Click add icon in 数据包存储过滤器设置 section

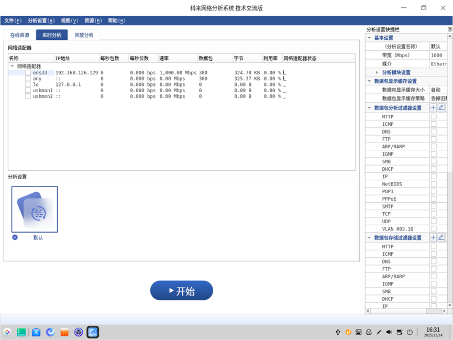click(x=433, y=238)
